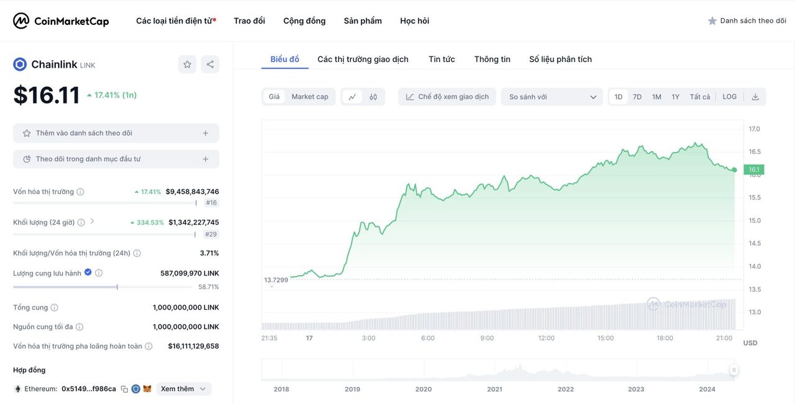Star Chainlink as favorite
The image size is (795, 404).
coord(187,65)
